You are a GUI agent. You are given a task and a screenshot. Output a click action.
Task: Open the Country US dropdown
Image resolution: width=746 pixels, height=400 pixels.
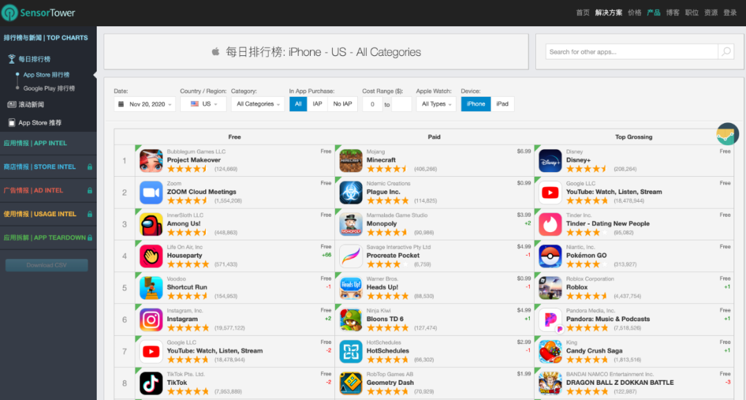coord(203,104)
